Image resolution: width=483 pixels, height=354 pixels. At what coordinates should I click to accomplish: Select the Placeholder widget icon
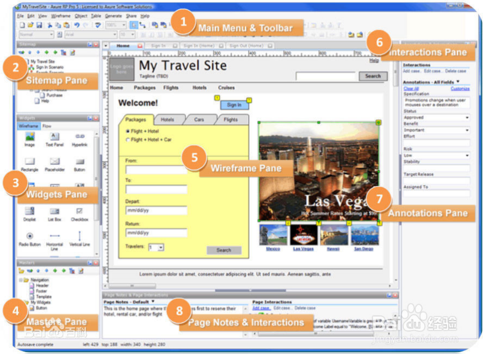pyautogui.click(x=54, y=161)
